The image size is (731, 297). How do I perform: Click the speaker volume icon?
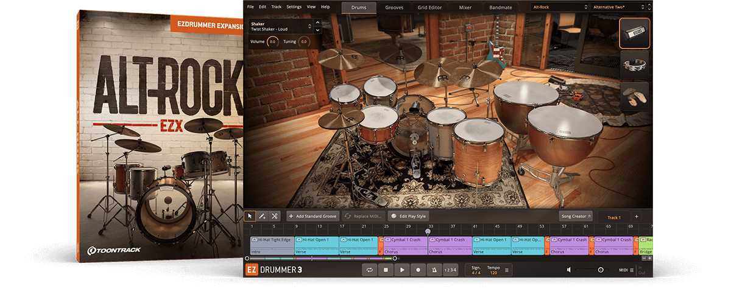569,270
